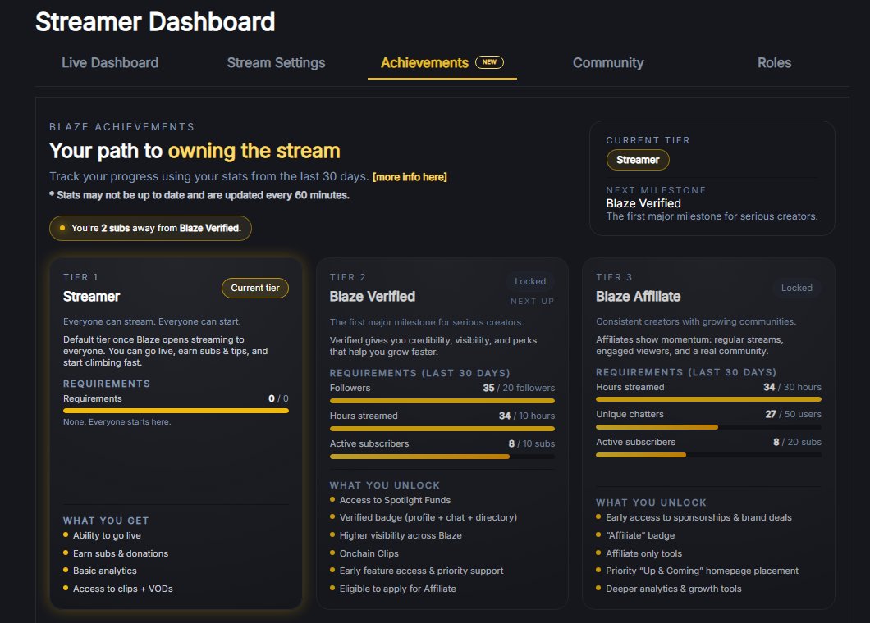Click the NEW badge beside Achievements
The height and width of the screenshot is (623, 870).
pos(489,62)
